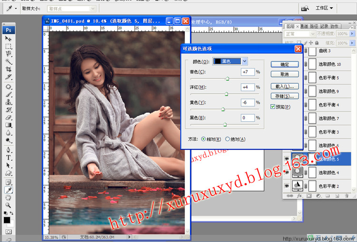Reset to default foreground/background colors

pos(5,213)
